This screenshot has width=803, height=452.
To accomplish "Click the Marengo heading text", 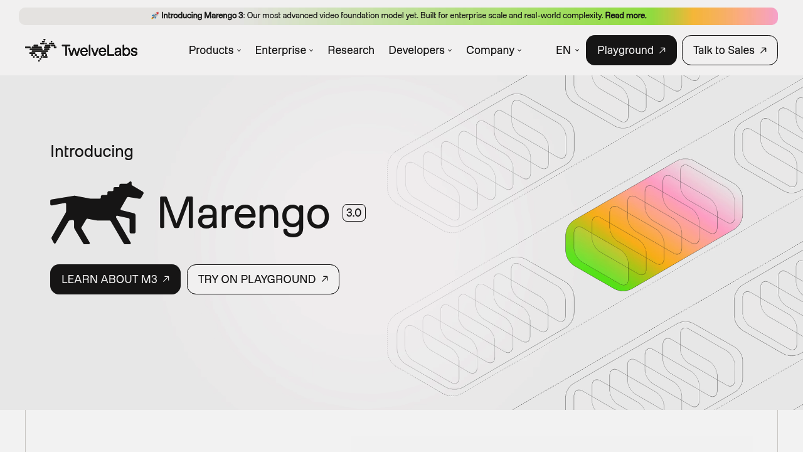I will click(x=244, y=213).
